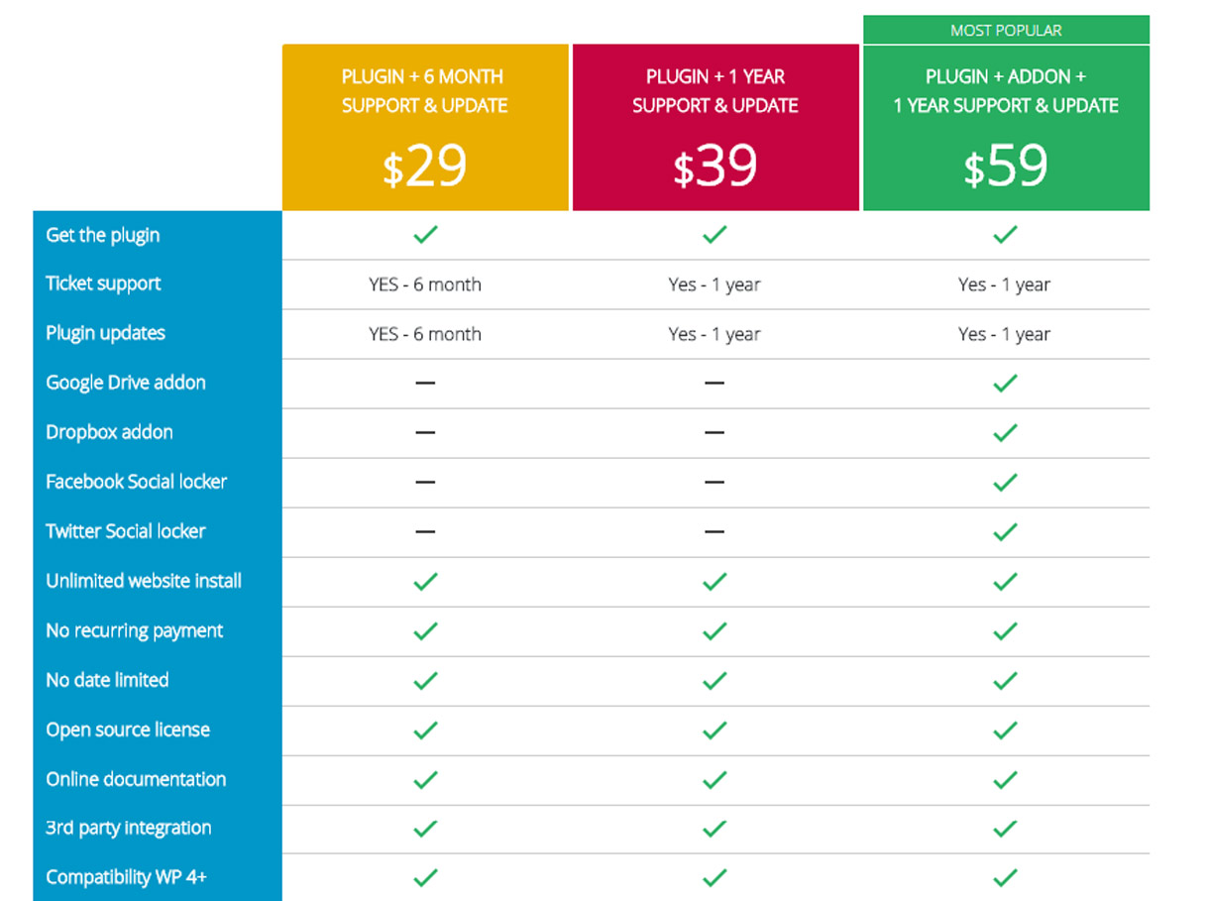The width and height of the screenshot is (1209, 901).
Task: Click the $29 plan checkmark for Get the plugin
Action: 425,235
